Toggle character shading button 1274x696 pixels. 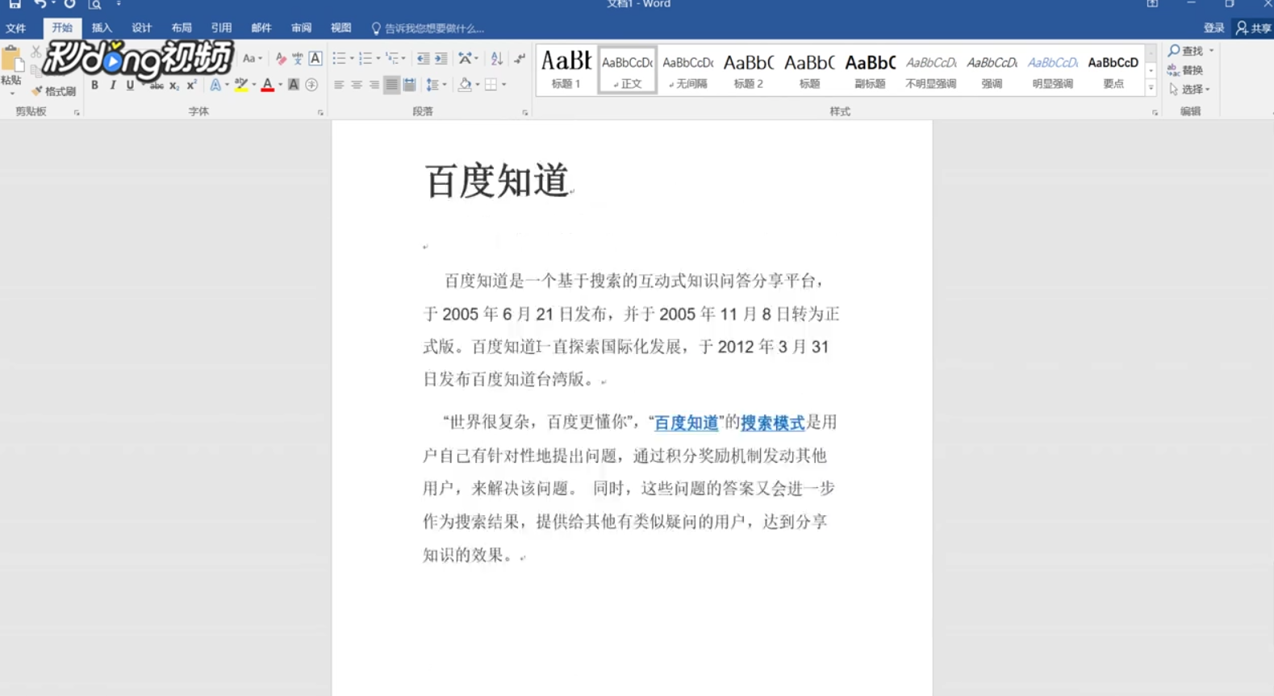coord(294,85)
